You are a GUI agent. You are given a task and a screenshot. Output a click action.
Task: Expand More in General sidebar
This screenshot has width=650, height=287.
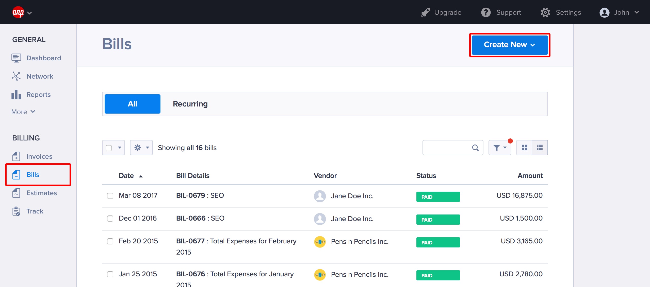[23, 112]
